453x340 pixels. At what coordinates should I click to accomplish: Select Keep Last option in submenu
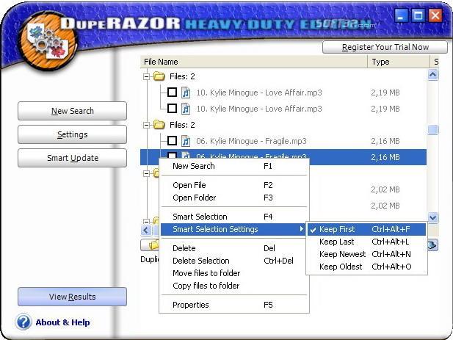[366, 242]
